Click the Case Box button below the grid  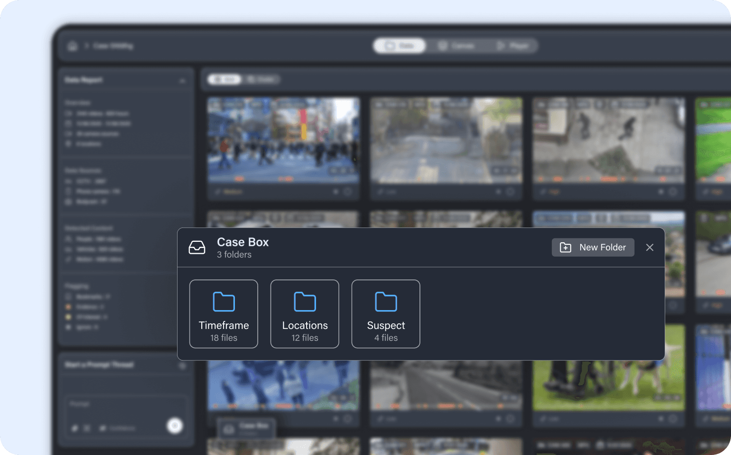coord(246,428)
